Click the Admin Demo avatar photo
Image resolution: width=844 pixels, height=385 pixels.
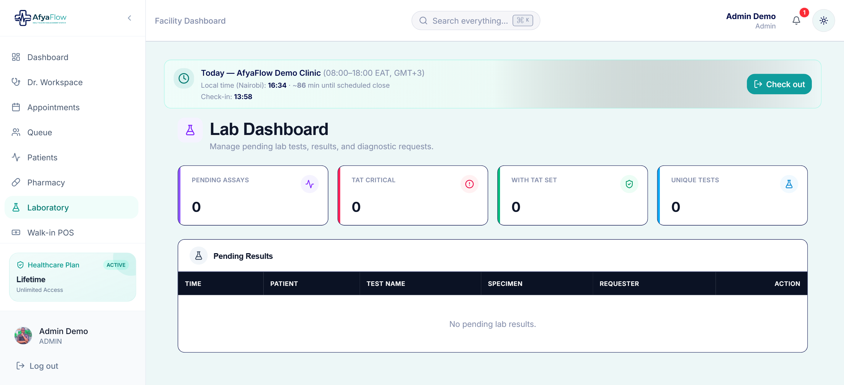[x=23, y=335]
